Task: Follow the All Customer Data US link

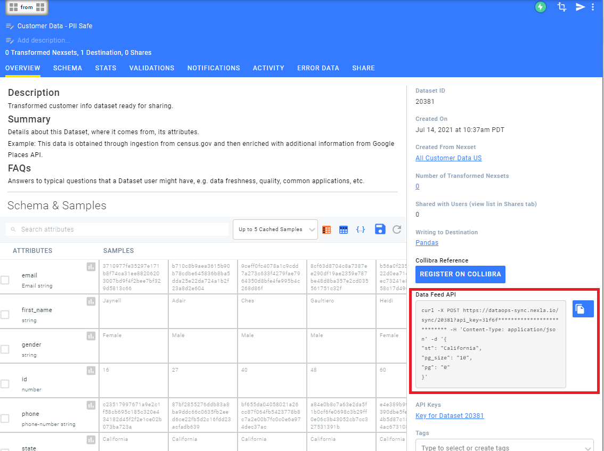Action: 448,158
